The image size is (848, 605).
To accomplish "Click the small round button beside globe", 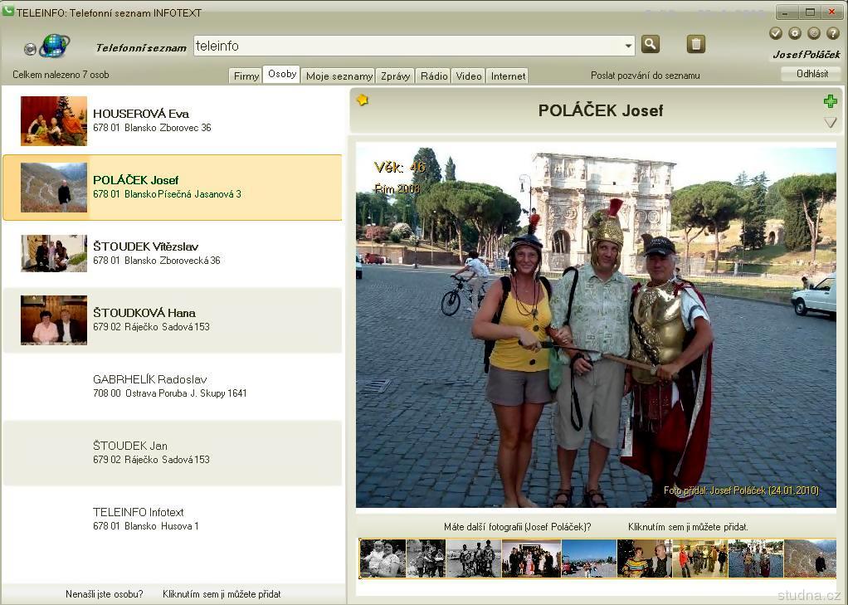I will click(x=31, y=49).
